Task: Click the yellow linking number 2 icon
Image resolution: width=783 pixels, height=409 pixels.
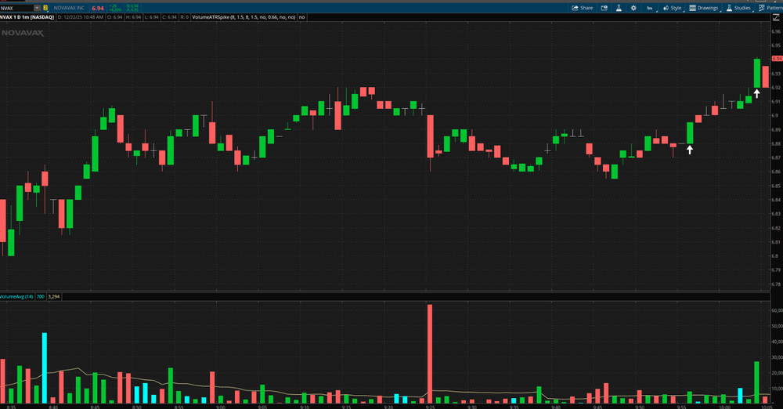Action: 45,8
